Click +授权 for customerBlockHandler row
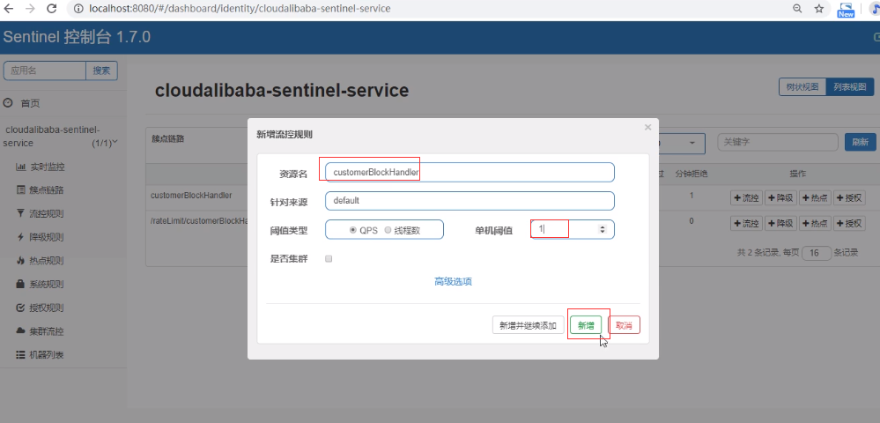Screen dimensions: 880x423 point(849,197)
